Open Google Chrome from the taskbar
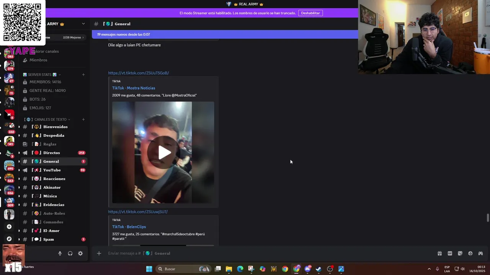The image size is (490, 275). click(x=285, y=269)
